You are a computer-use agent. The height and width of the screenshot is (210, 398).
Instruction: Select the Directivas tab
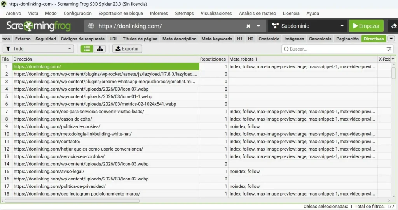[x=374, y=38]
